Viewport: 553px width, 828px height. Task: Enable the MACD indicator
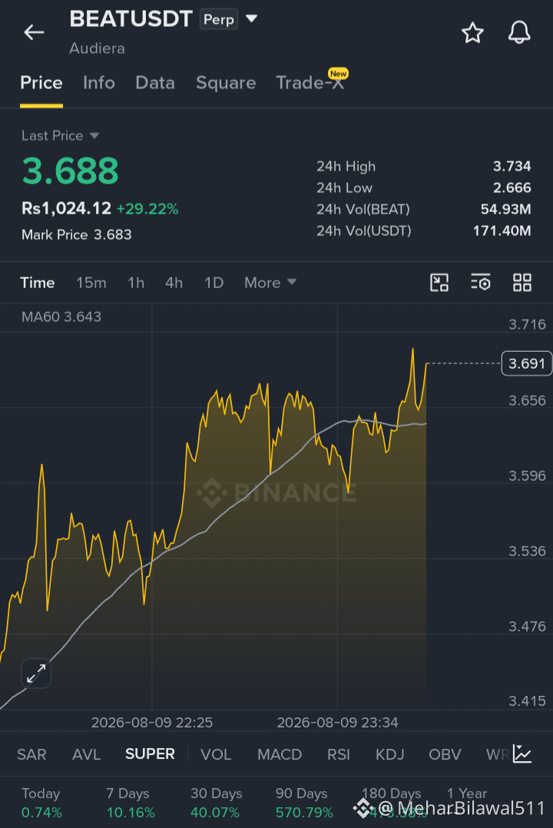point(279,754)
